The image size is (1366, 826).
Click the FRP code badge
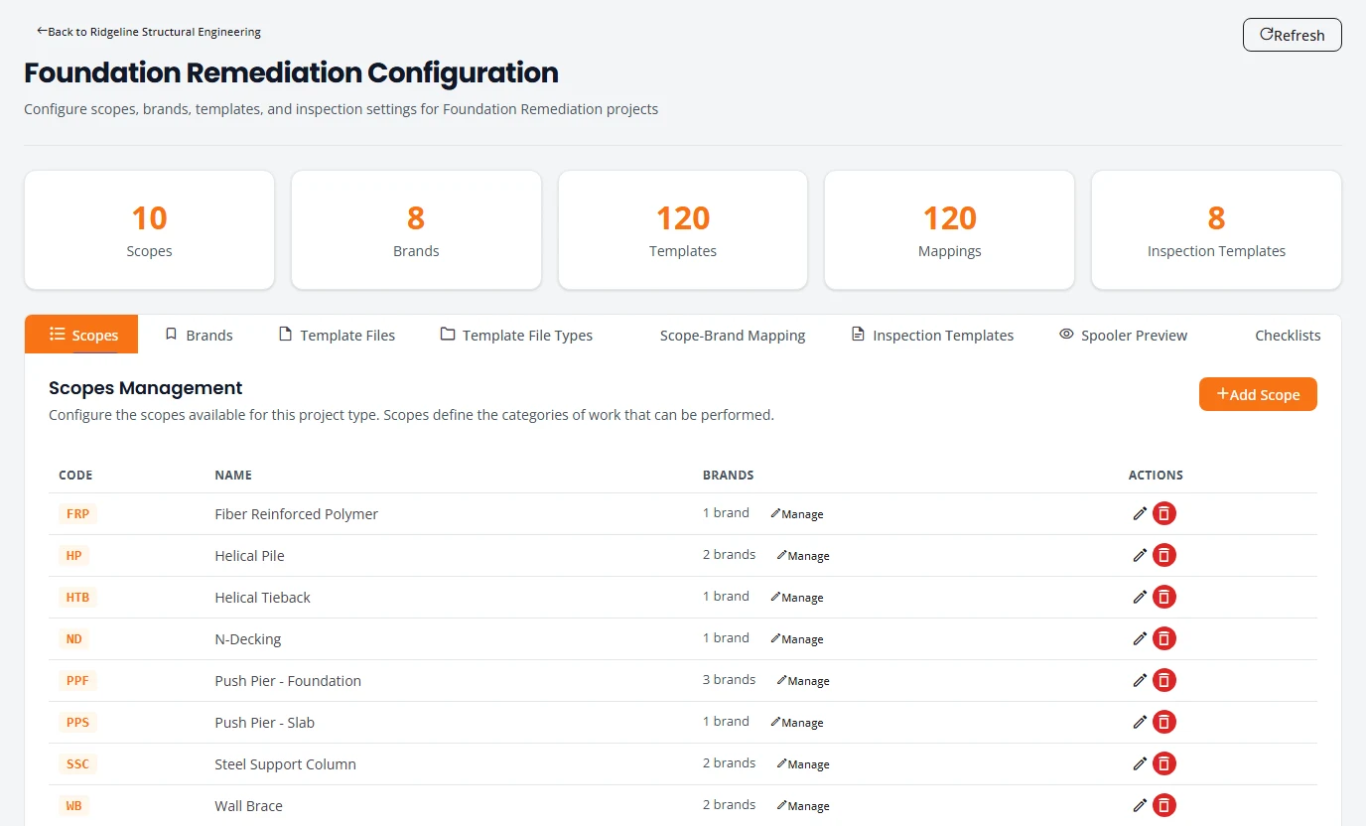(x=77, y=514)
